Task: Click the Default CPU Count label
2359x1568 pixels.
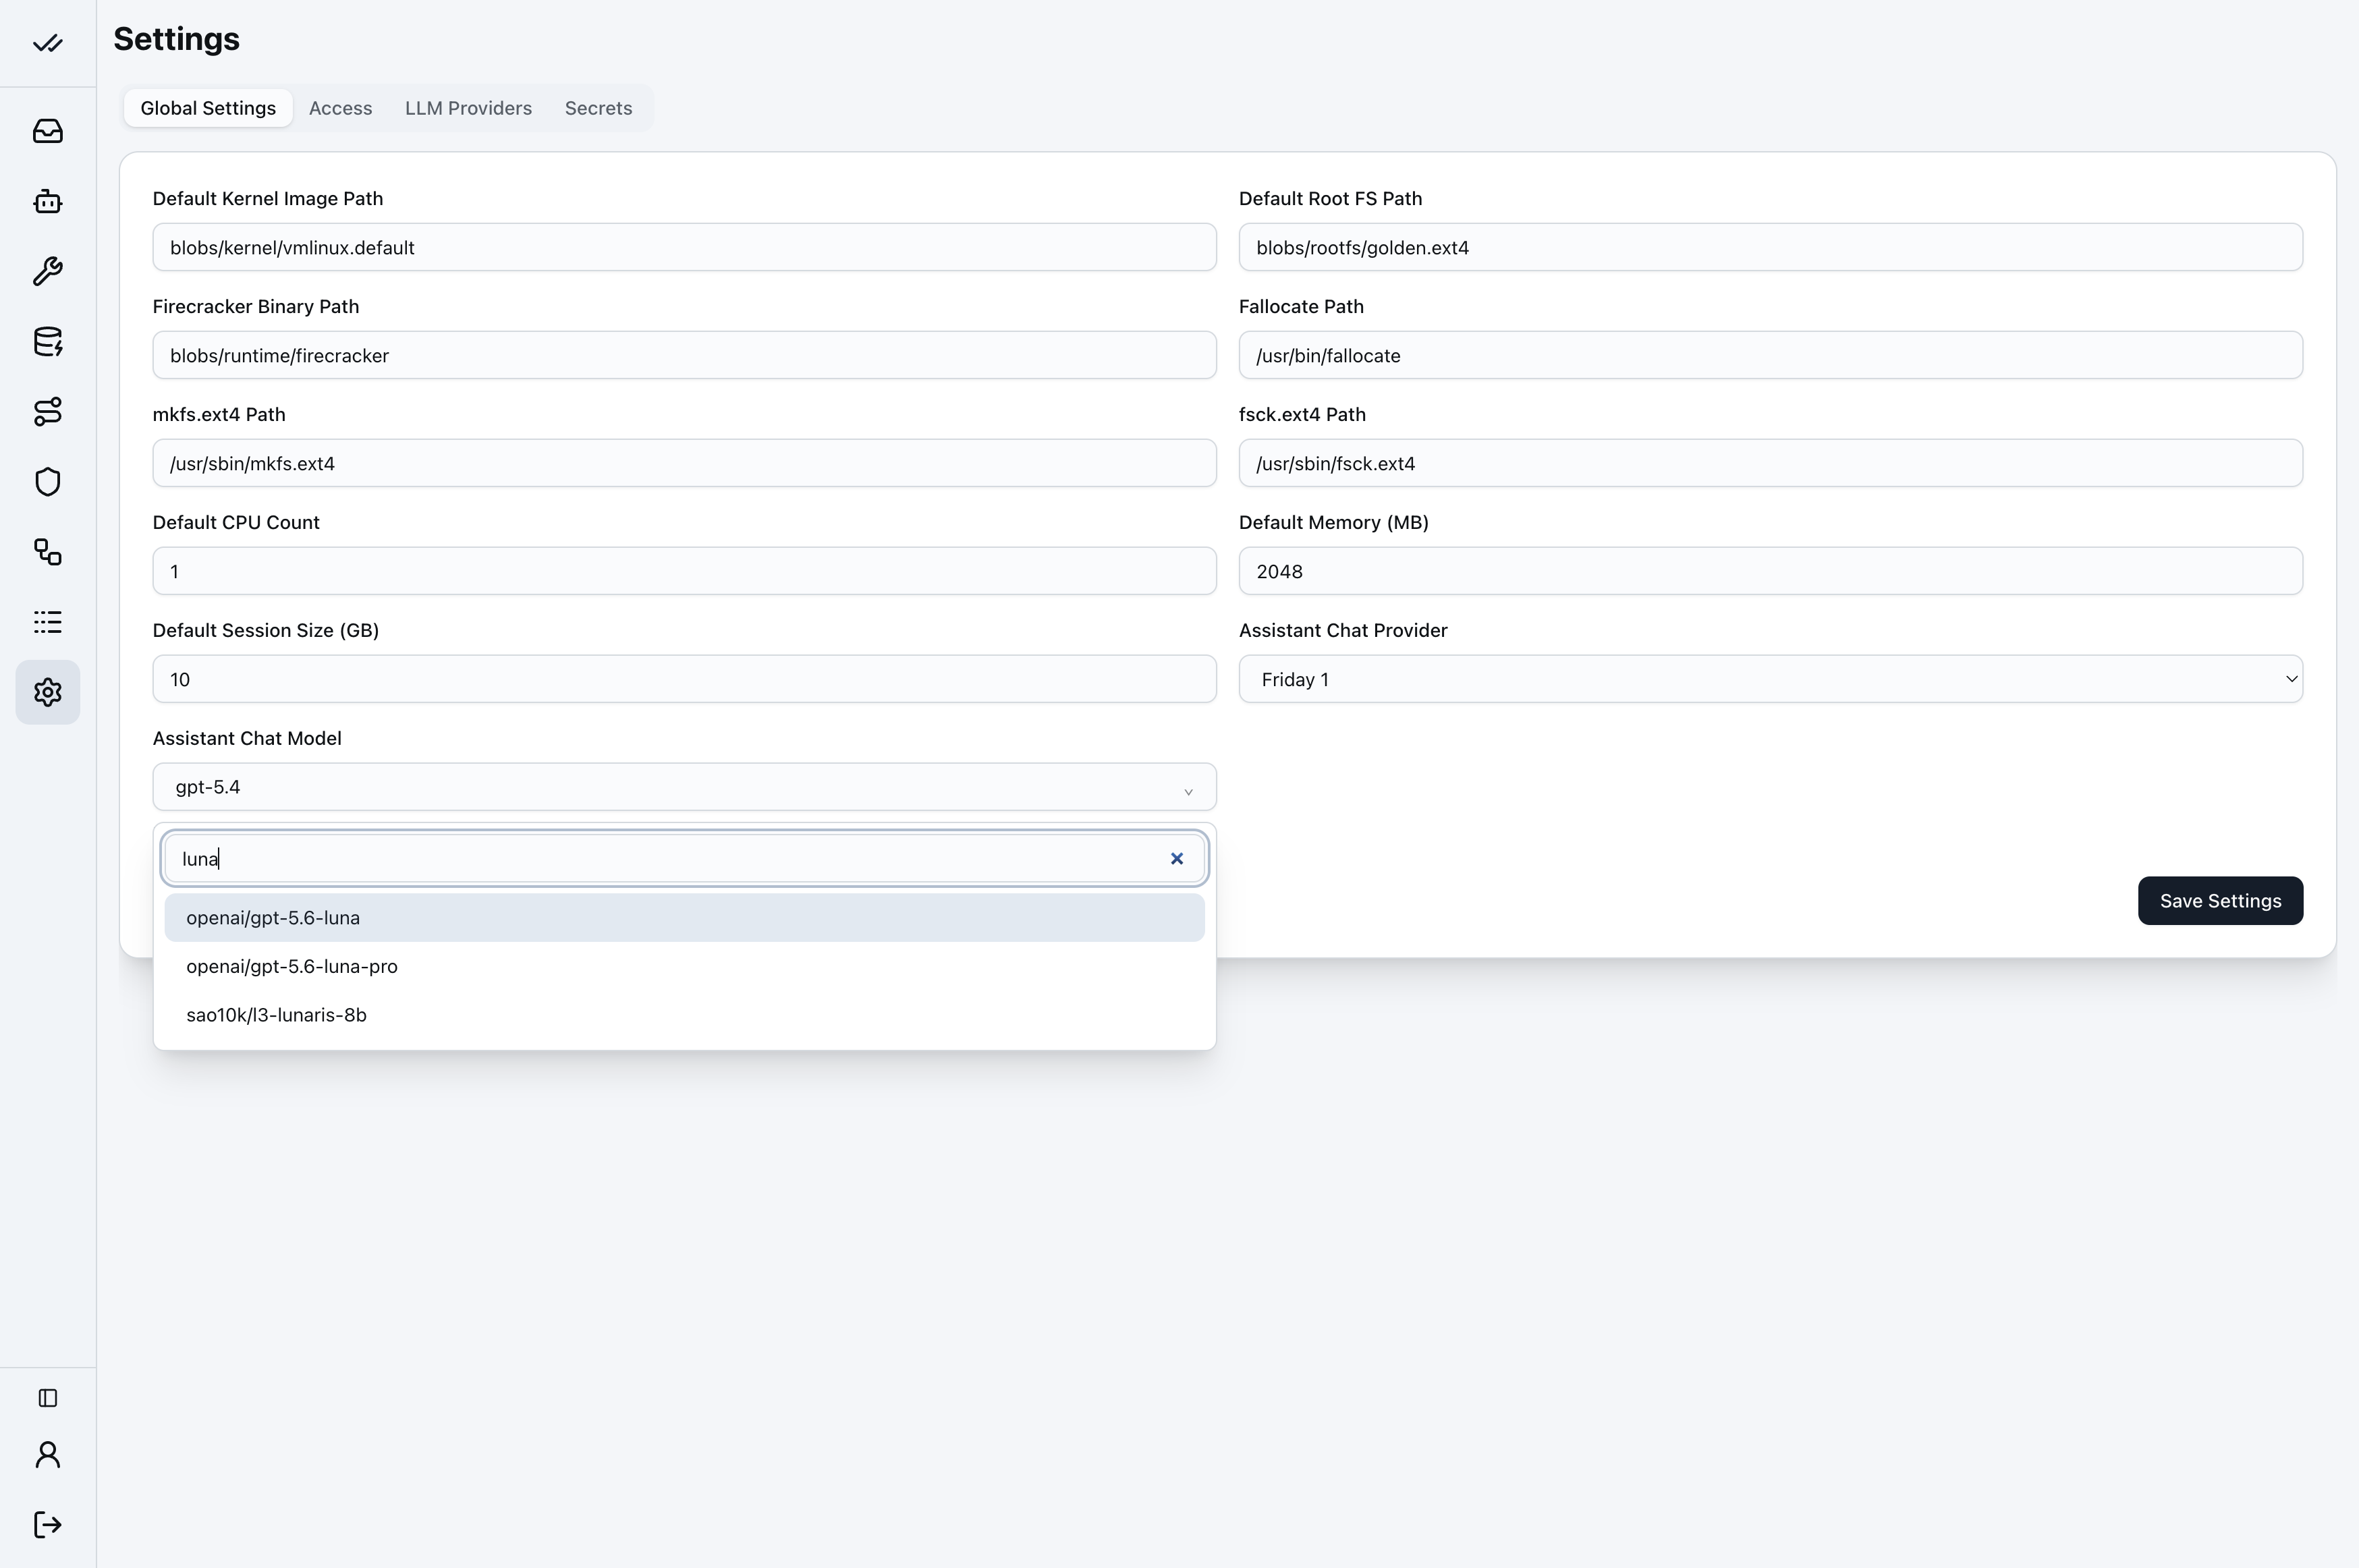Action: 236,522
